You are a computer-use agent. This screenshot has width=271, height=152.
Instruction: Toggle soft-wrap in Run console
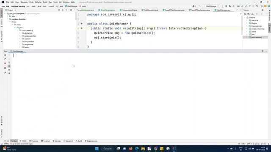click(9, 62)
